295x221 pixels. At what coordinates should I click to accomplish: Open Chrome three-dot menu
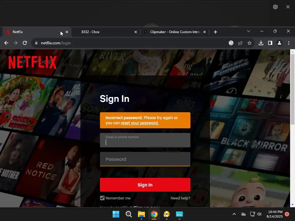pos(289,43)
